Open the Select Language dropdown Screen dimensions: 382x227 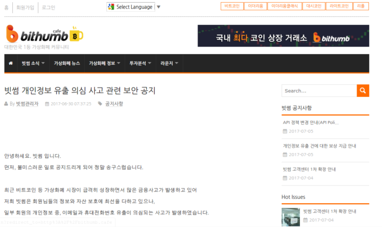click(x=131, y=7)
